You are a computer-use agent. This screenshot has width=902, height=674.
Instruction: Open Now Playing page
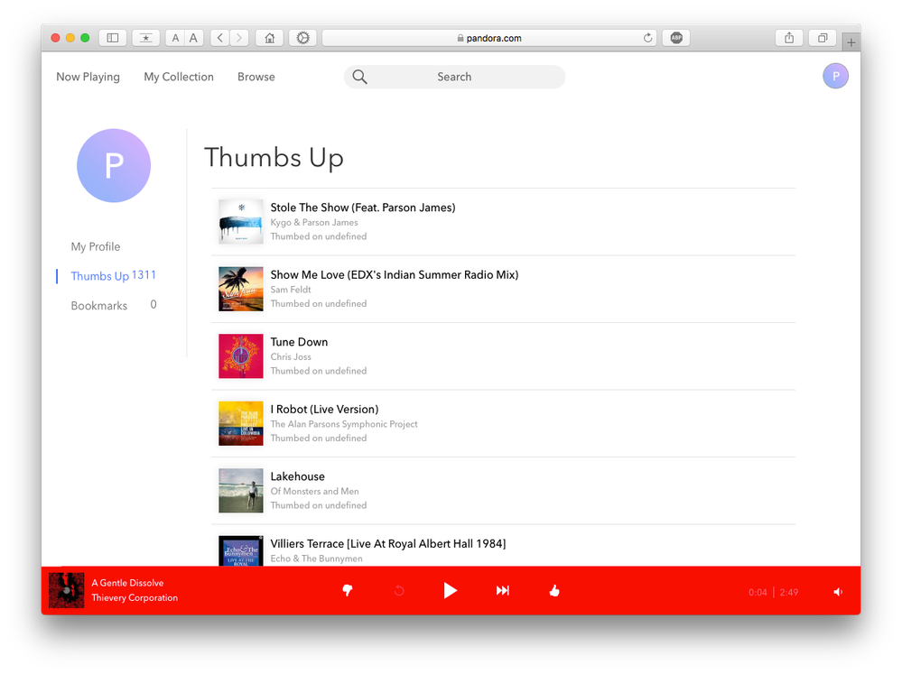[88, 77]
